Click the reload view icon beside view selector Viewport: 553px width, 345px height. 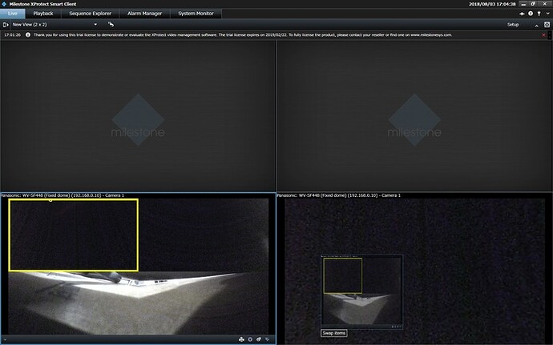click(111, 25)
